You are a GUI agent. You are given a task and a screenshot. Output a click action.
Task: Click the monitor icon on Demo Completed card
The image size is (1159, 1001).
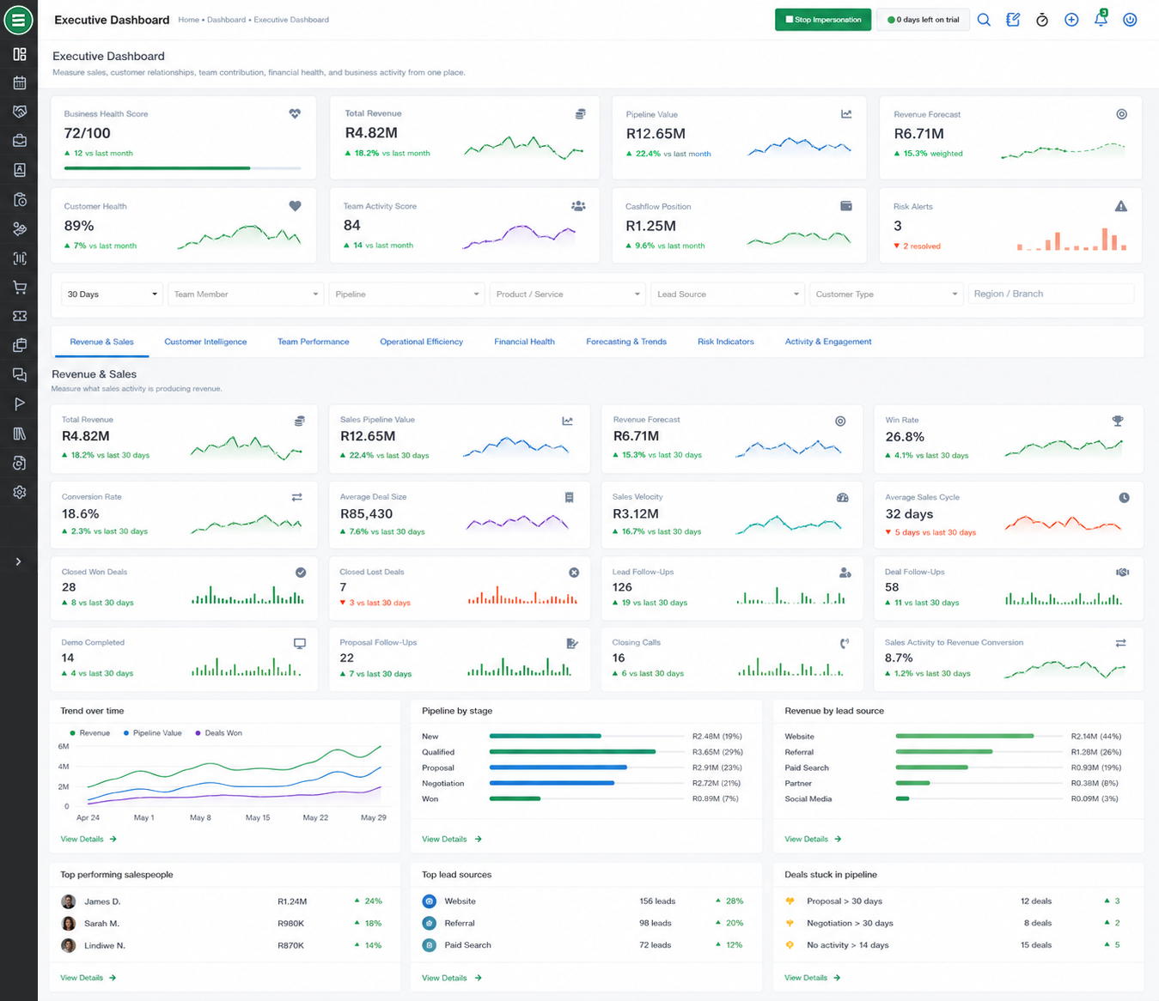[x=300, y=643]
